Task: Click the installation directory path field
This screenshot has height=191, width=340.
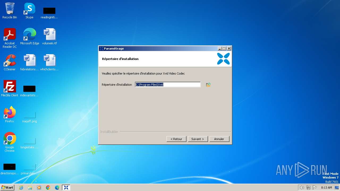Action: (x=168, y=85)
